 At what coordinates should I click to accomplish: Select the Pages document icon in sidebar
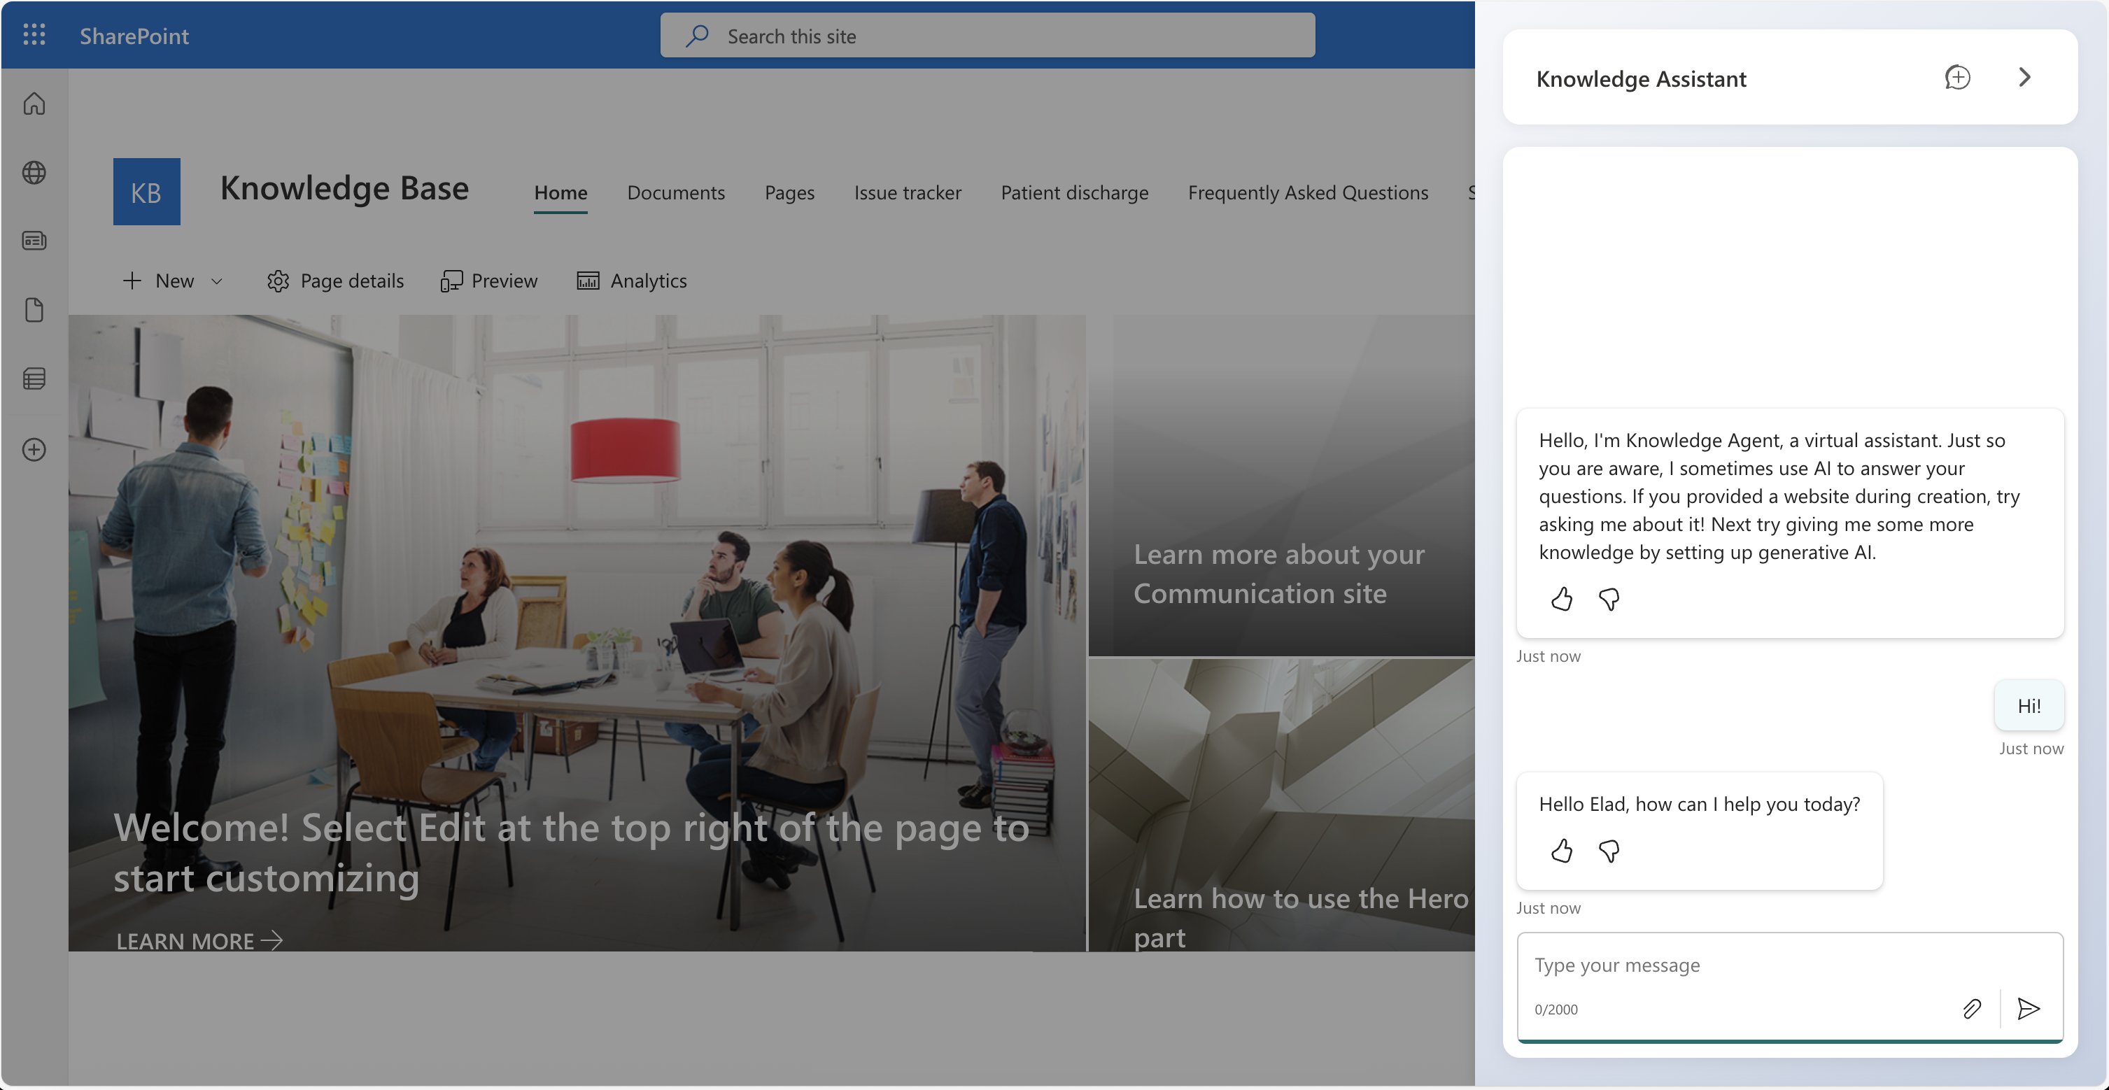(x=34, y=310)
